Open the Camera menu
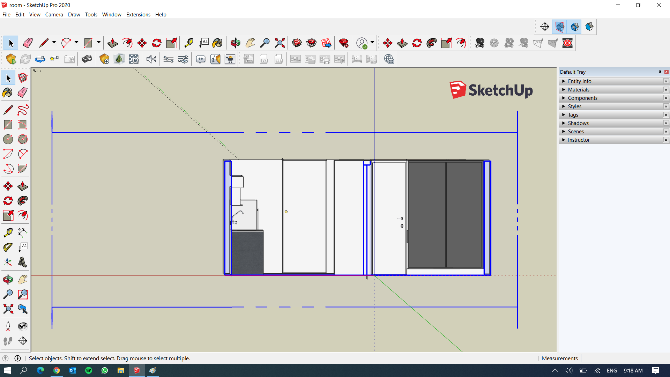Image resolution: width=670 pixels, height=377 pixels. click(54, 15)
